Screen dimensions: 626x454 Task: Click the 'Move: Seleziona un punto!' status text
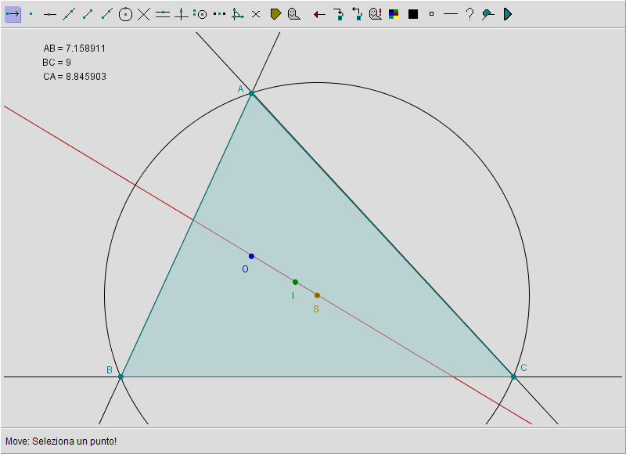[61, 441]
